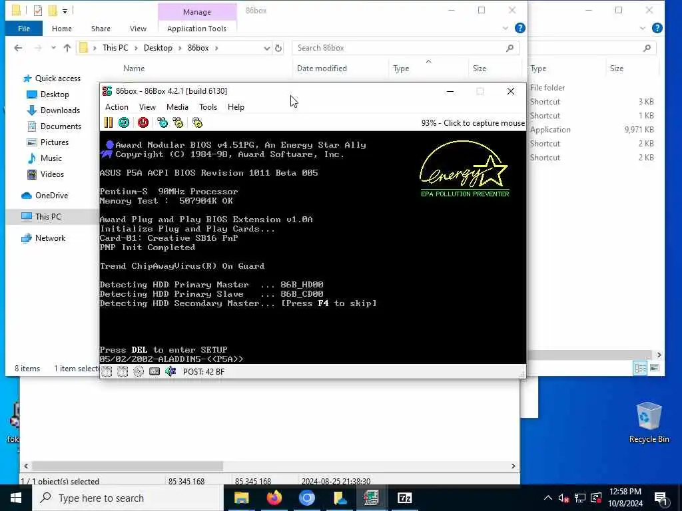Sort by Date modified column header
Viewport: 682px width, 511px height.
tap(322, 69)
